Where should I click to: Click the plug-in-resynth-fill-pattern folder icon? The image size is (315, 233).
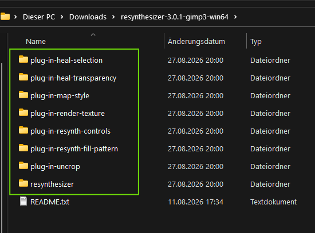coord(23,148)
